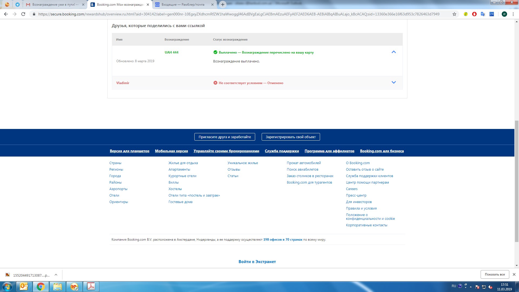Open the Windows Start button
Viewport: 519px width, 292px height.
click(x=7, y=286)
